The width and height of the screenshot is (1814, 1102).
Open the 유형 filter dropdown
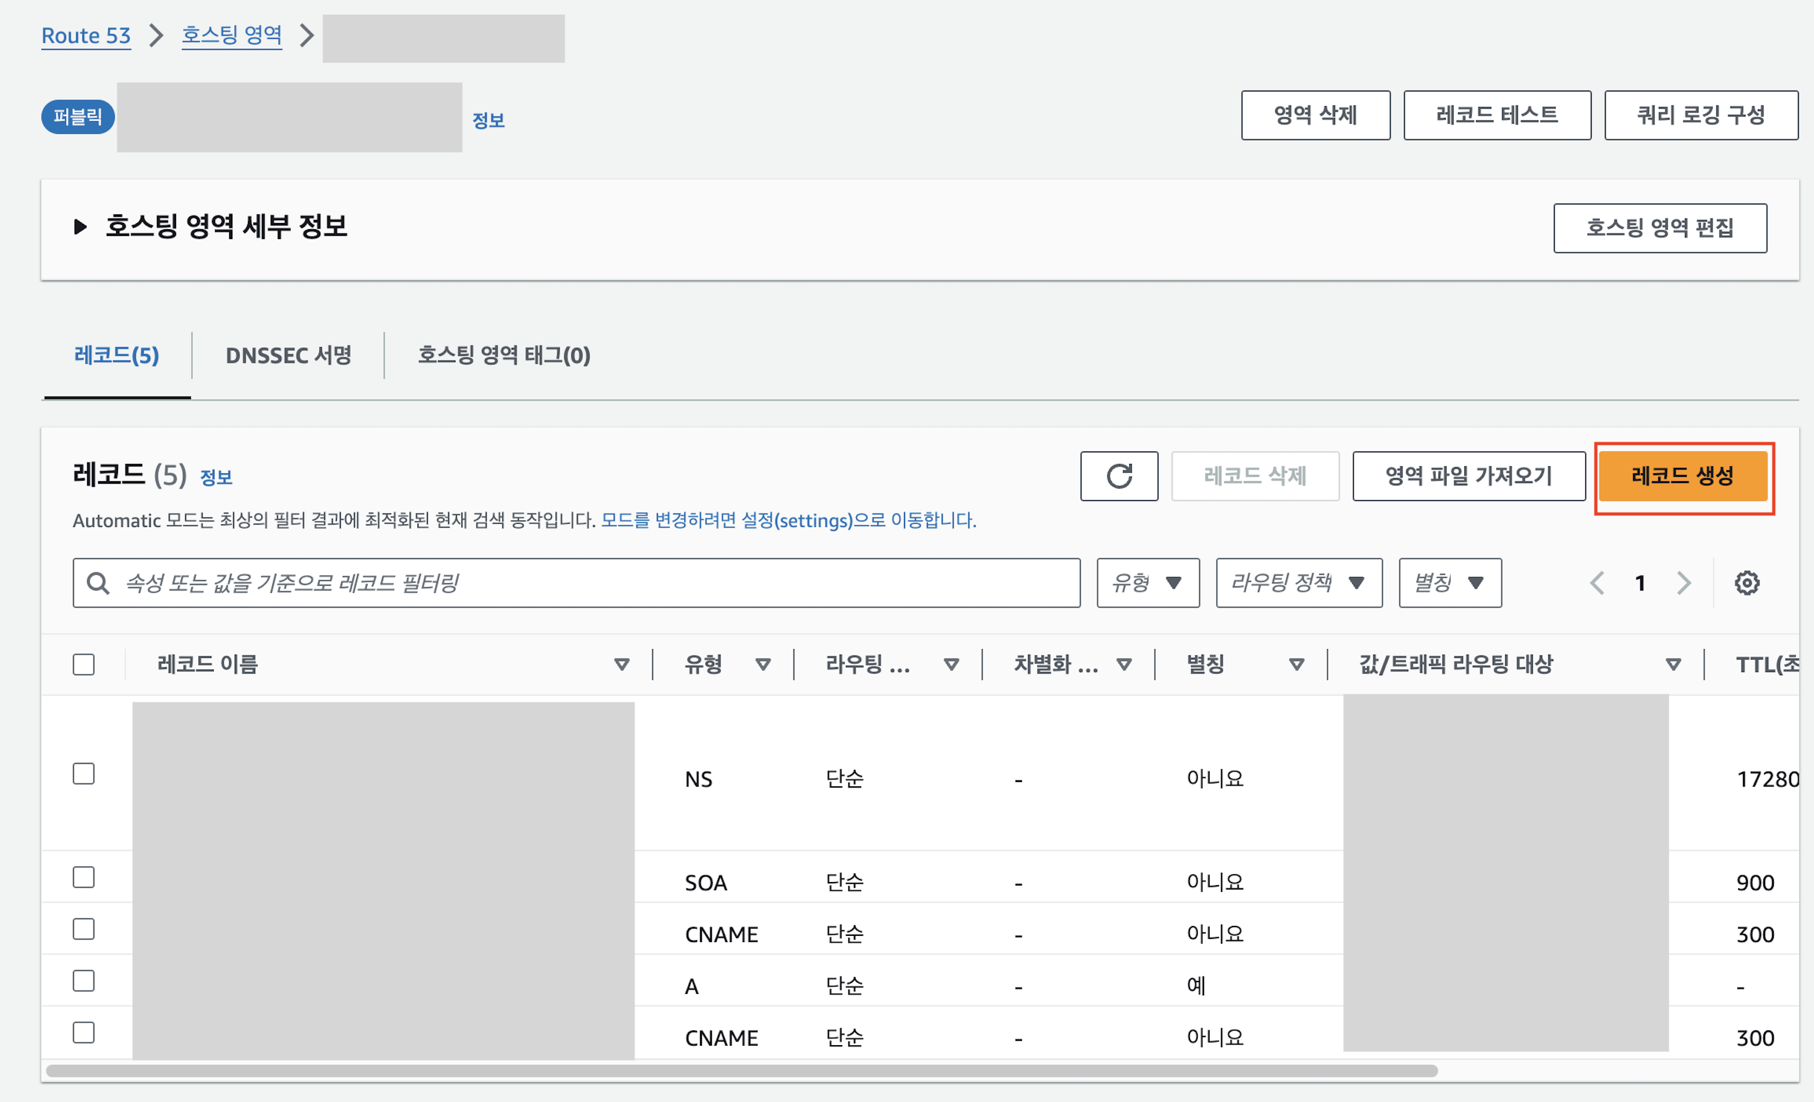1147,583
